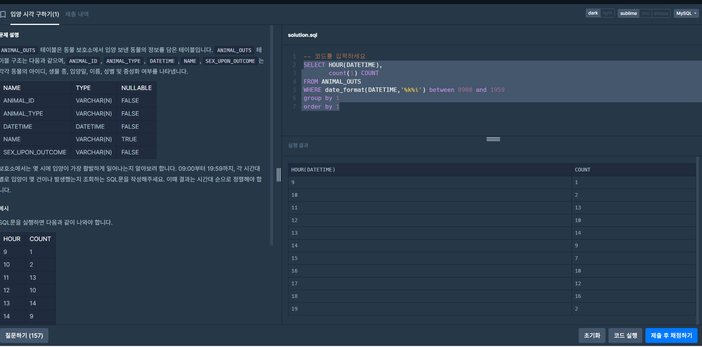This screenshot has height=347, width=702.
Task: Choose the emacs keymap option
Action: pos(661,13)
